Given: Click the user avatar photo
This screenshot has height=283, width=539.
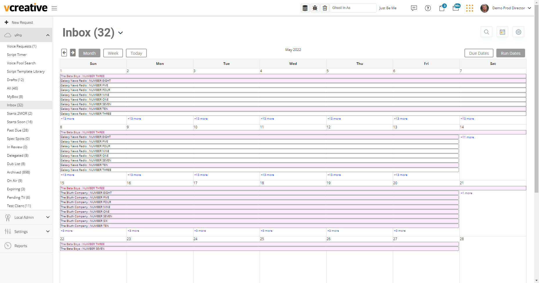Looking at the screenshot, I should 484,8.
